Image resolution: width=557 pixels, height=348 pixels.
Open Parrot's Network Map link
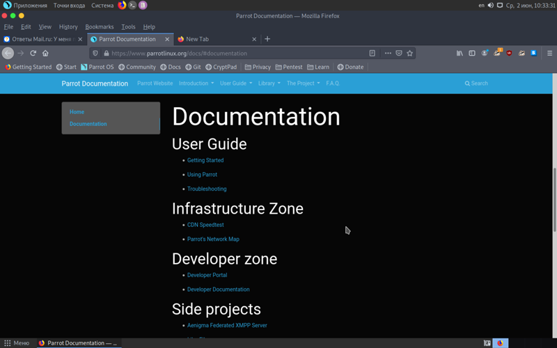213,239
